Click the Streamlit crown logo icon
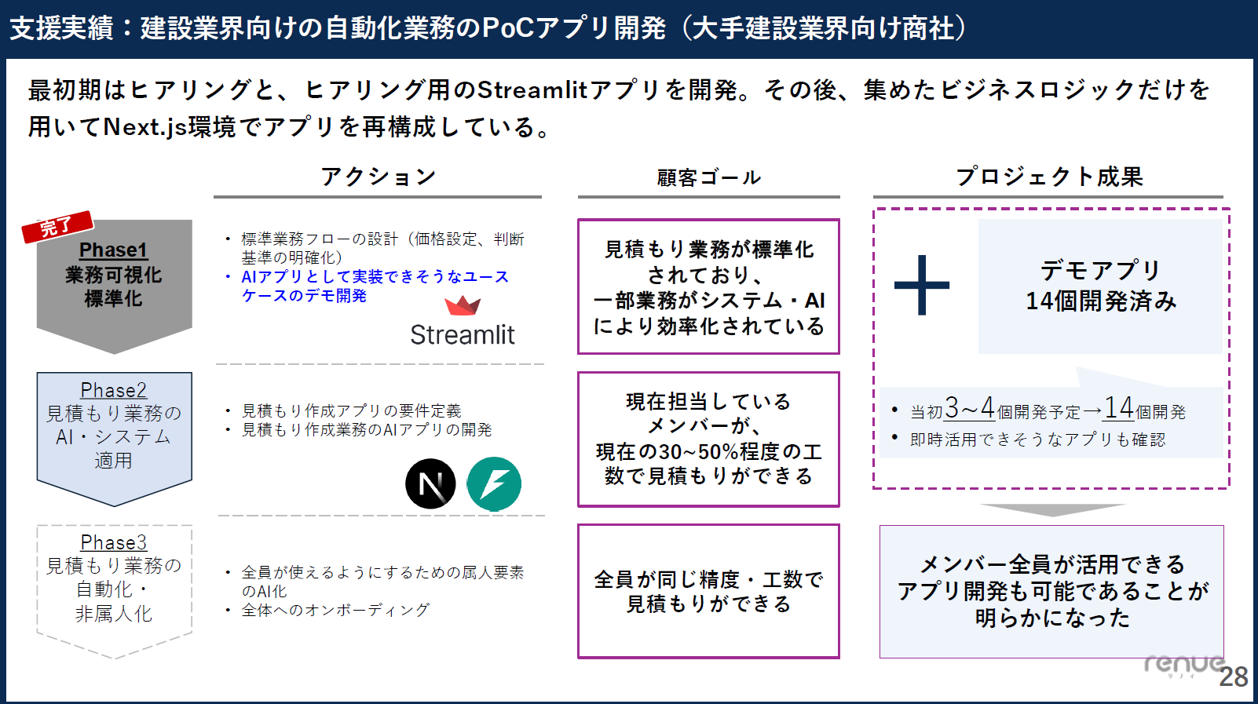Viewport: 1258px width, 704px height. click(x=463, y=305)
